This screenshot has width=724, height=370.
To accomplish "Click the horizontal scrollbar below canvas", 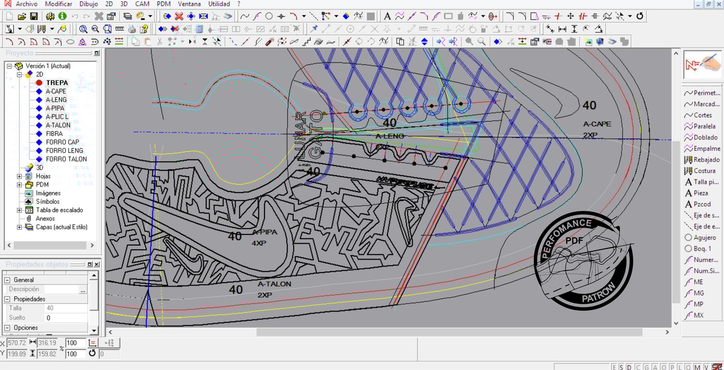I will [x=449, y=332].
